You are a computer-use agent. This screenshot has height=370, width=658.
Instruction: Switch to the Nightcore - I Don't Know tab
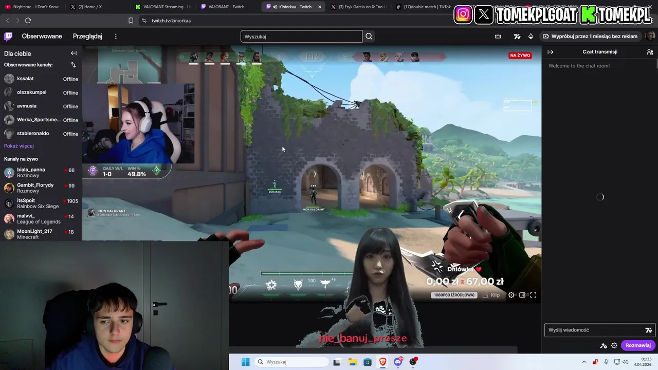click(x=32, y=7)
